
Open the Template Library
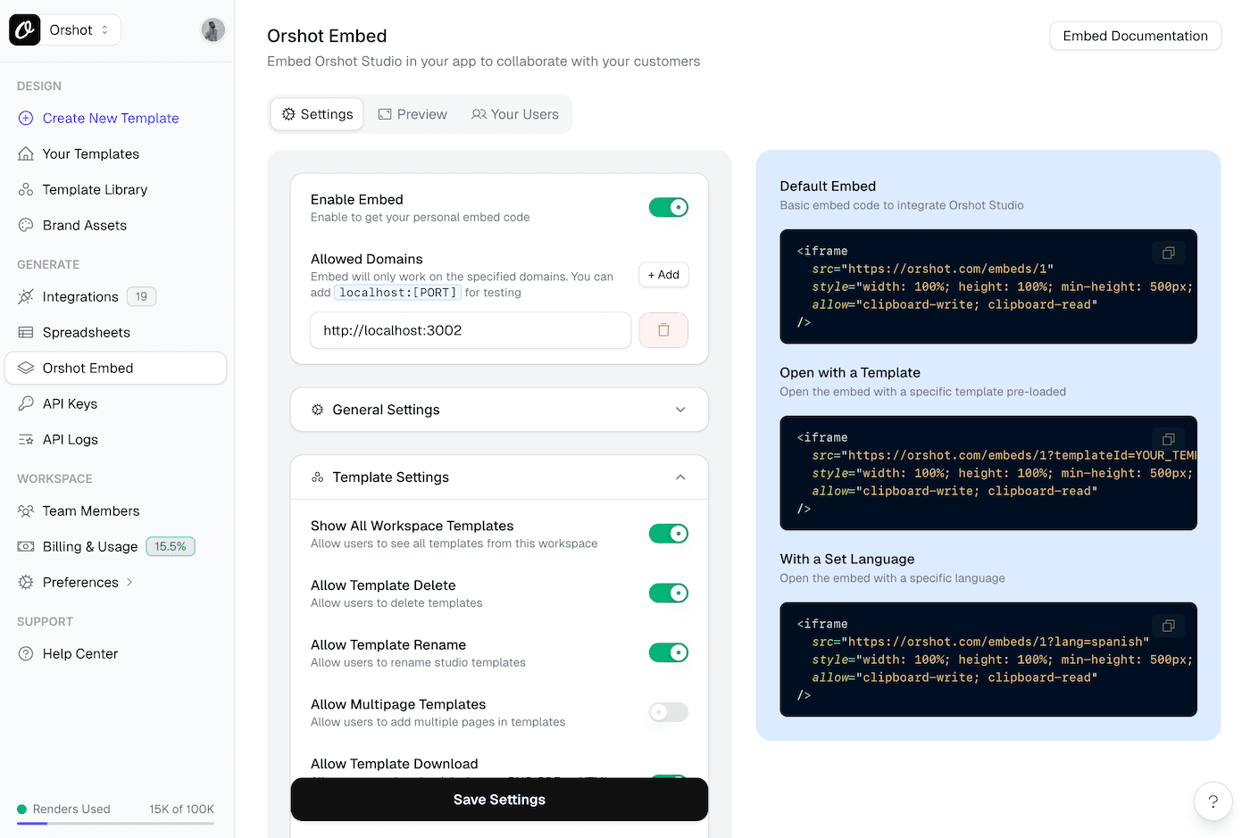pos(96,189)
